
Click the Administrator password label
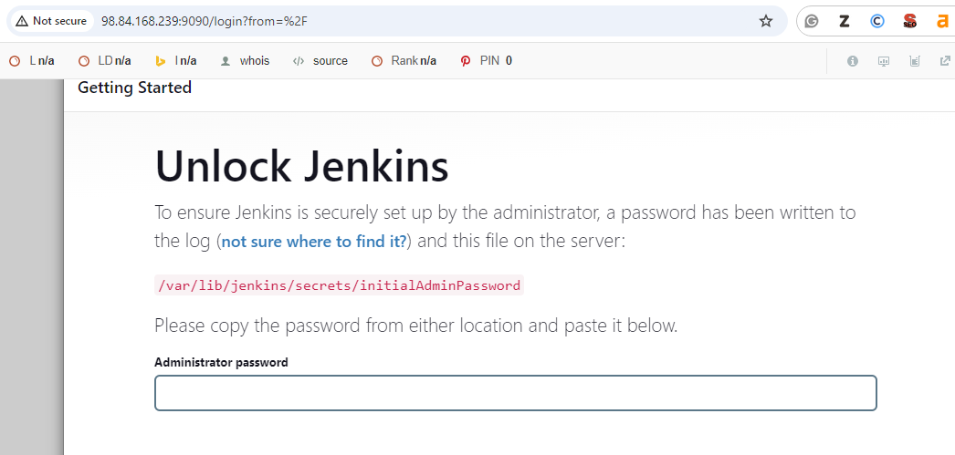221,363
